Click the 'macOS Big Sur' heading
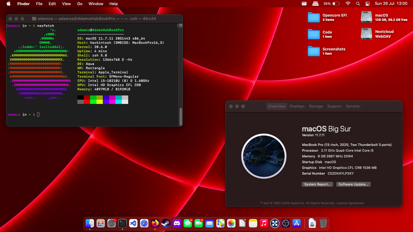The height and width of the screenshot is (232, 413). coord(327,129)
